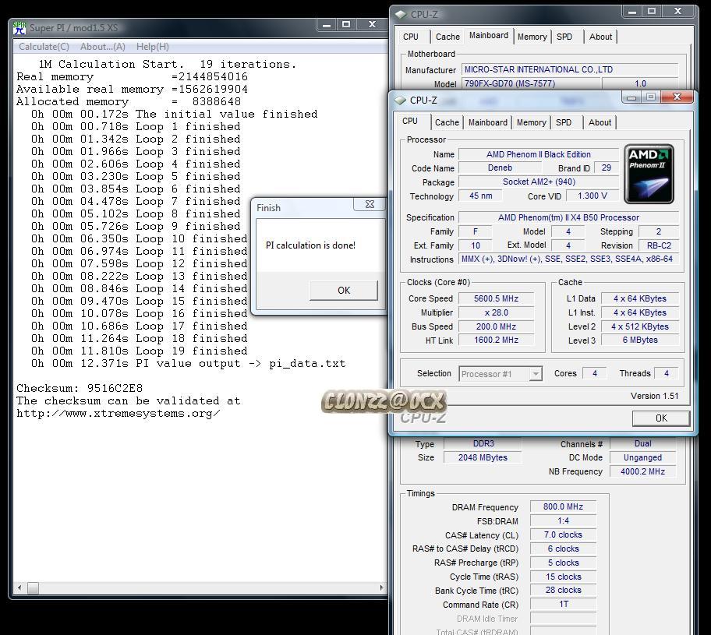Click the Package value Socket AM2+ (940)
The height and width of the screenshot is (635, 711).
click(x=539, y=182)
